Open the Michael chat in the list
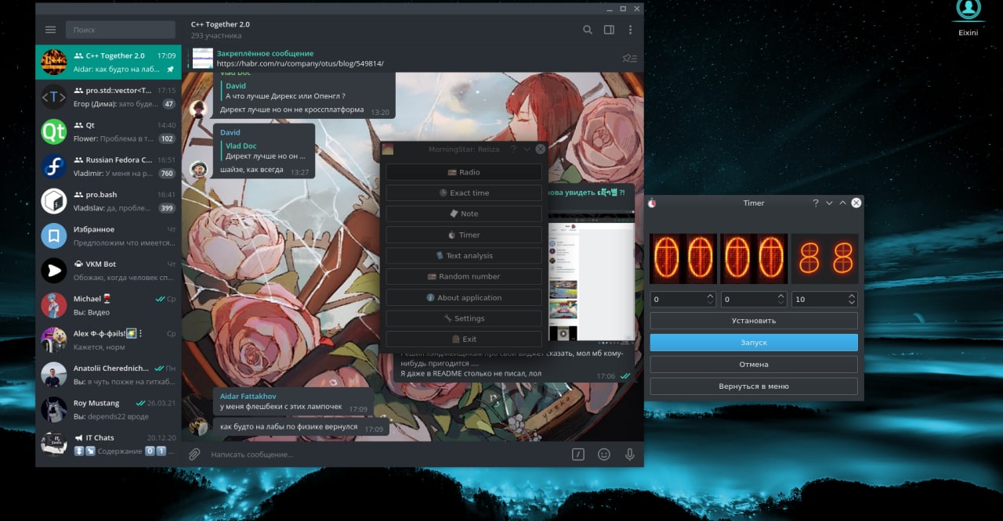The image size is (1003, 521). point(108,305)
